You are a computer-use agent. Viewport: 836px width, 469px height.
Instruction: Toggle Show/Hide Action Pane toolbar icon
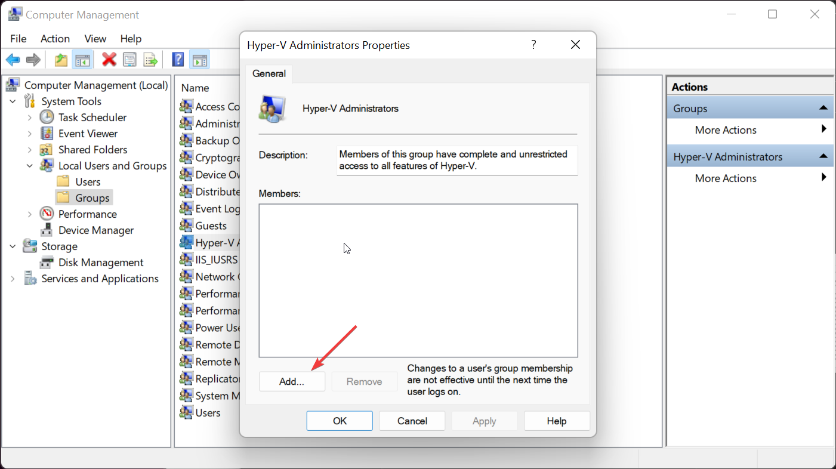pos(199,60)
